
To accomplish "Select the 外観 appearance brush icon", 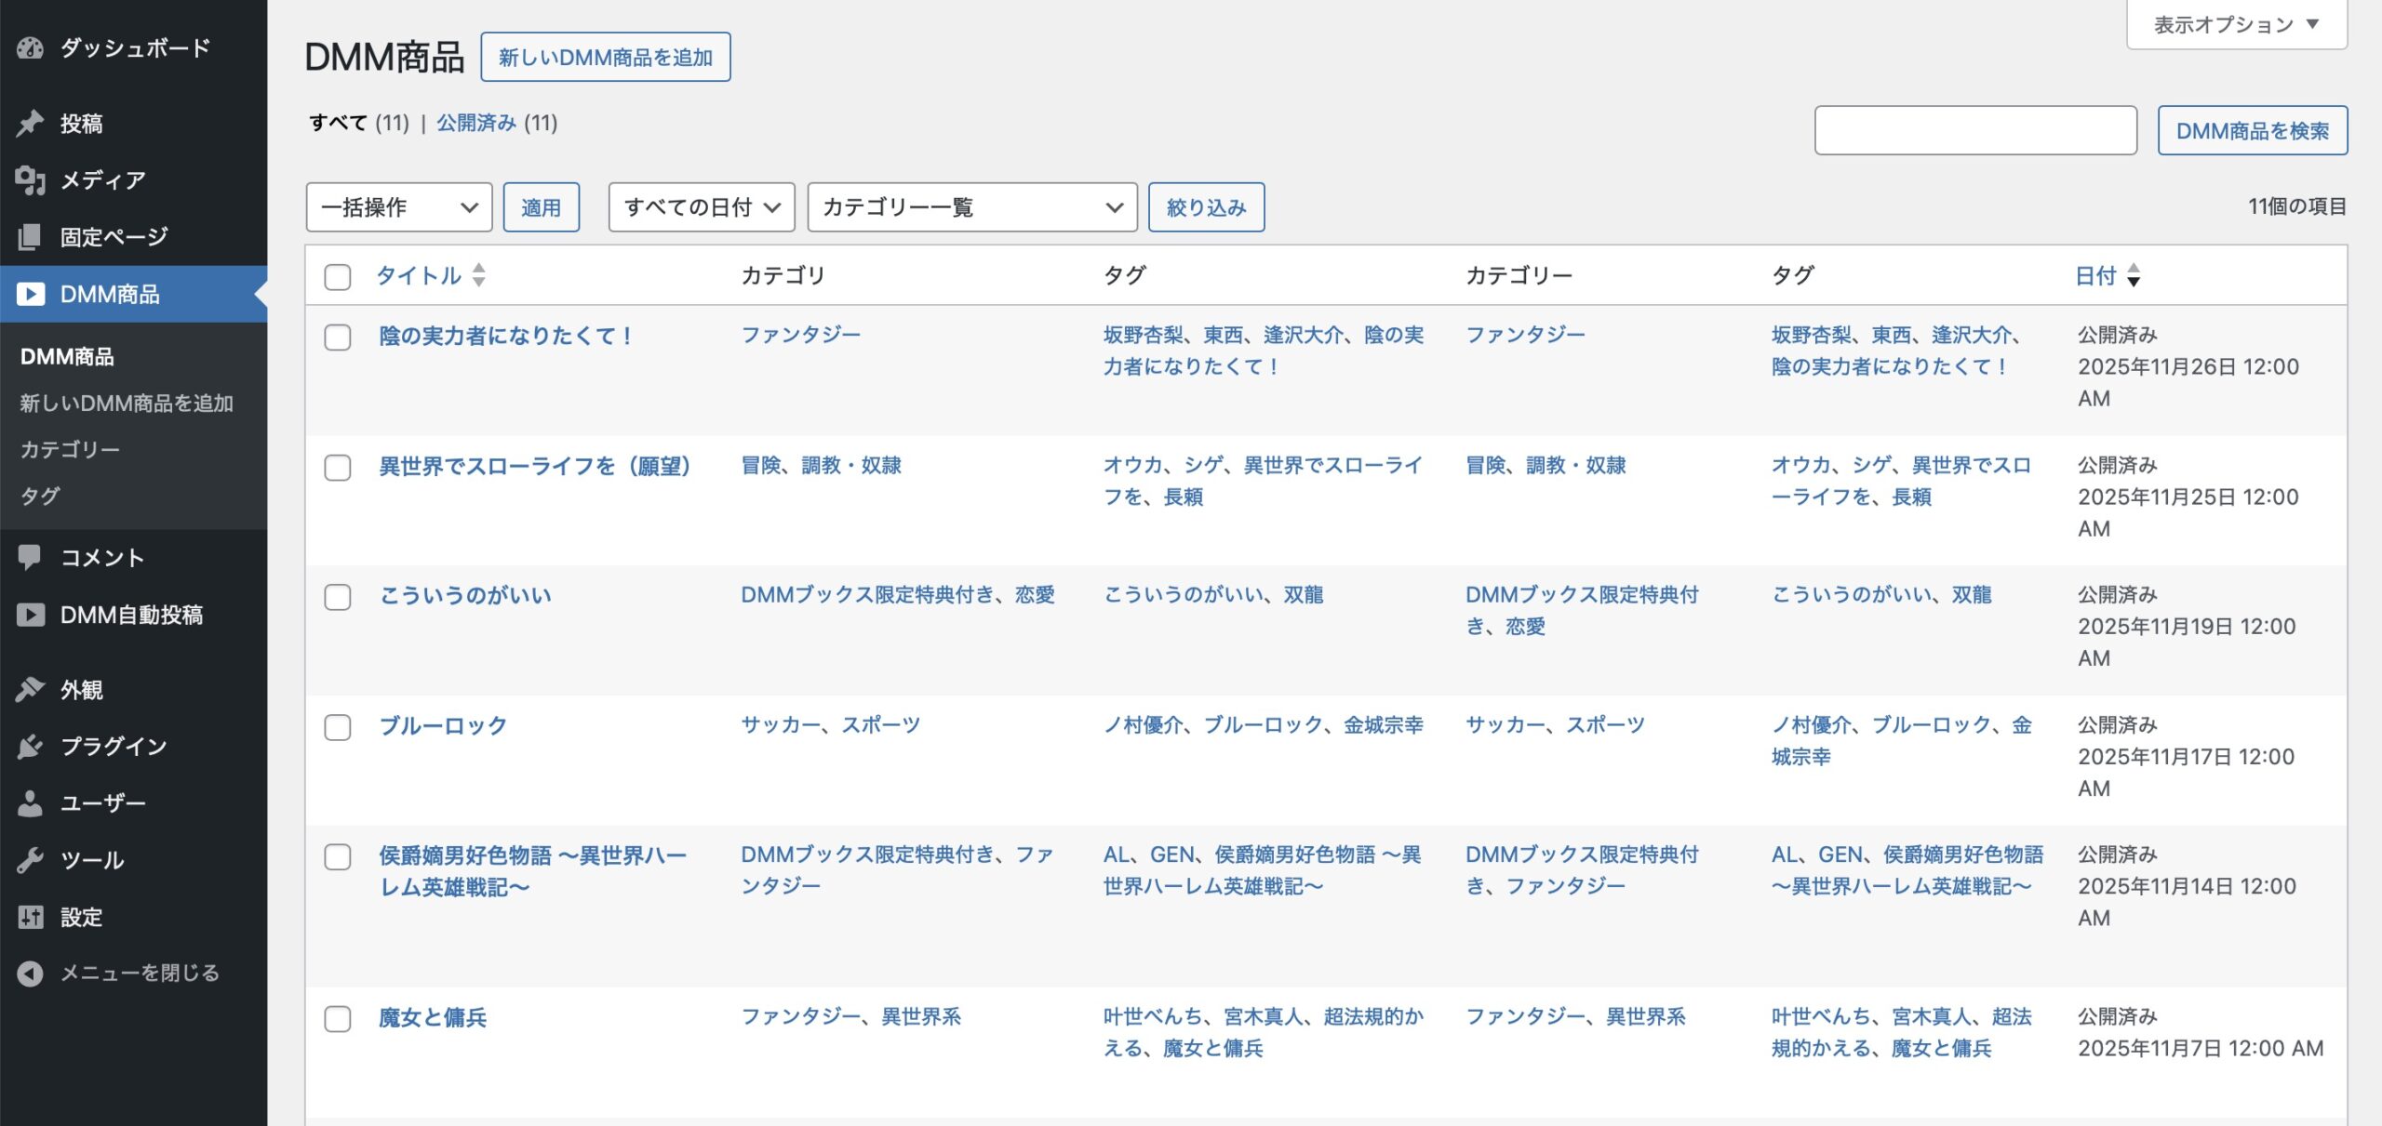I will (x=31, y=688).
